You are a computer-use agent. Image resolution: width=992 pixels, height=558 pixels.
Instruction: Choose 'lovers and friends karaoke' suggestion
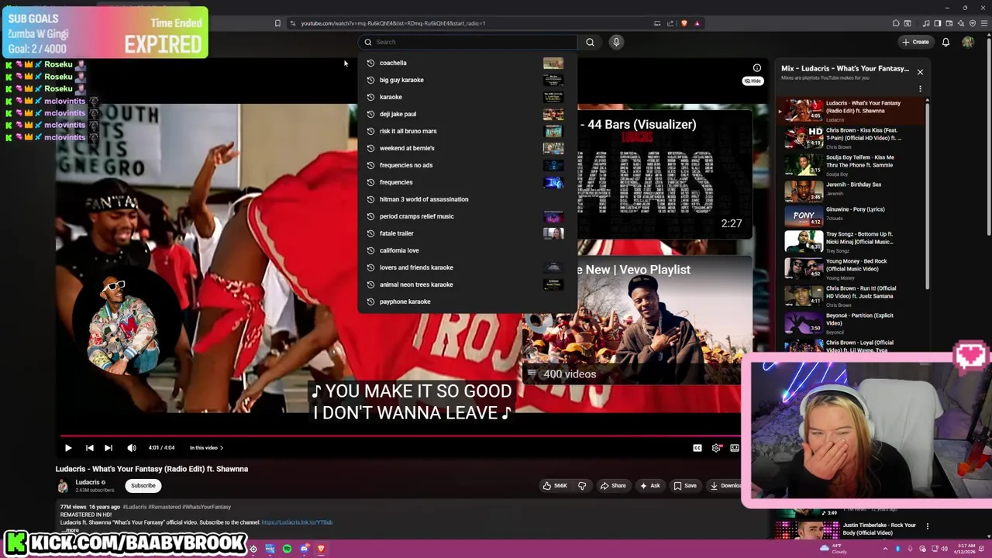pyautogui.click(x=467, y=267)
